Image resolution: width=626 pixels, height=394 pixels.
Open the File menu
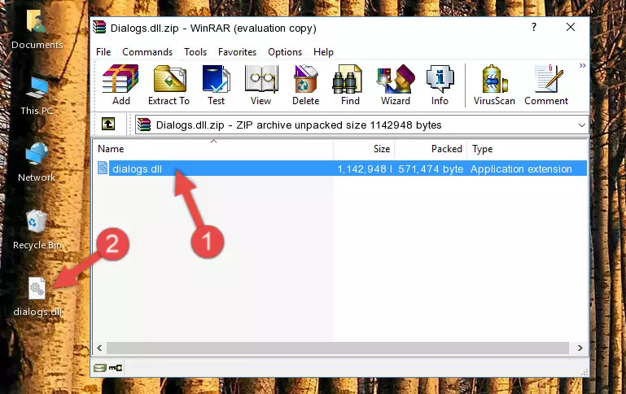pyautogui.click(x=103, y=52)
